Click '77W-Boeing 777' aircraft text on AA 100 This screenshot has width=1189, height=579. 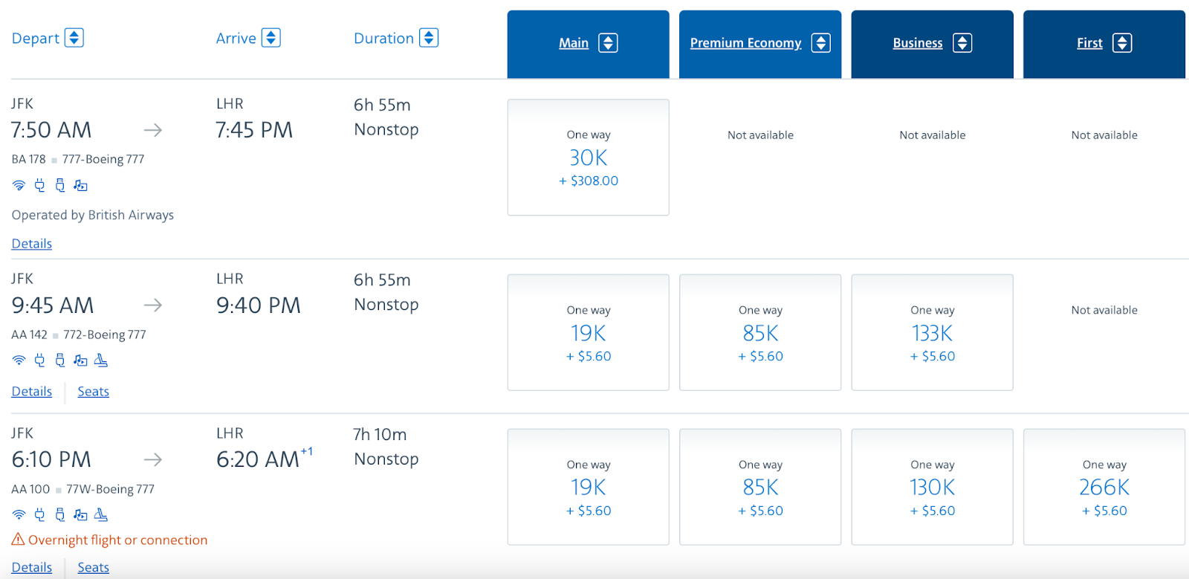pyautogui.click(x=110, y=489)
